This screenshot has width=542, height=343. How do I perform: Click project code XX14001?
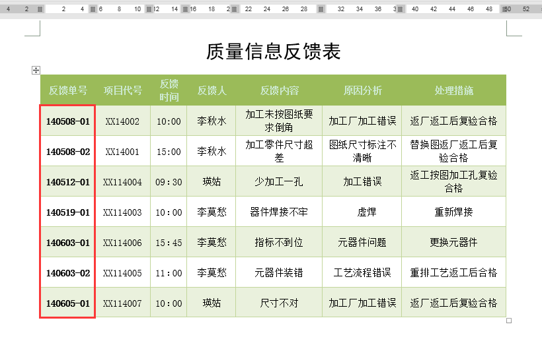(122, 152)
